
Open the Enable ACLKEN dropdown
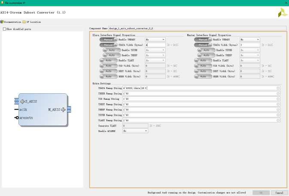click(x=135, y=131)
